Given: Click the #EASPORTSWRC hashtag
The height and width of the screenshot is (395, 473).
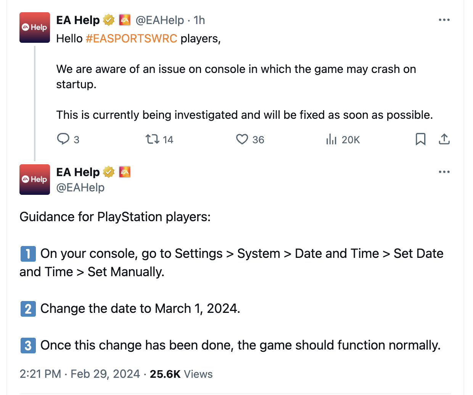Looking at the screenshot, I should click(131, 39).
